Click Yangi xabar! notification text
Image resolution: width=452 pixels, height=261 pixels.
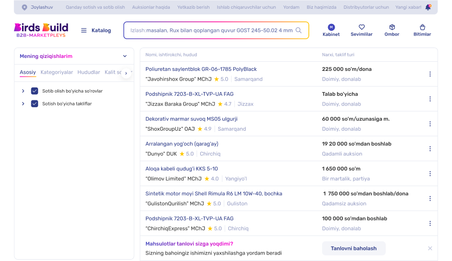click(408, 7)
